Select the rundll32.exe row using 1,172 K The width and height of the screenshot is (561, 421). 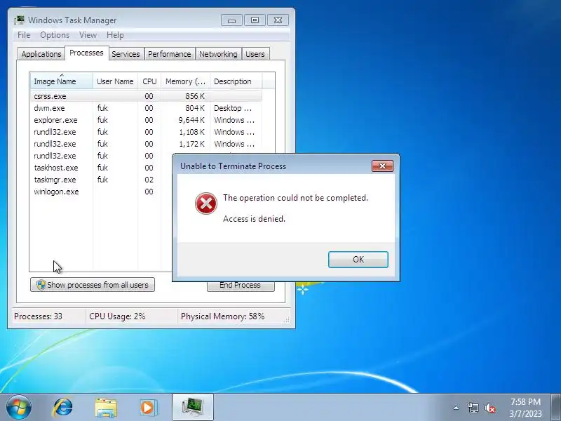(x=146, y=144)
